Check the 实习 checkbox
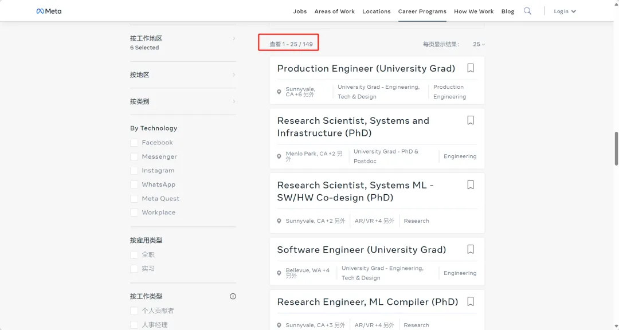 (134, 269)
